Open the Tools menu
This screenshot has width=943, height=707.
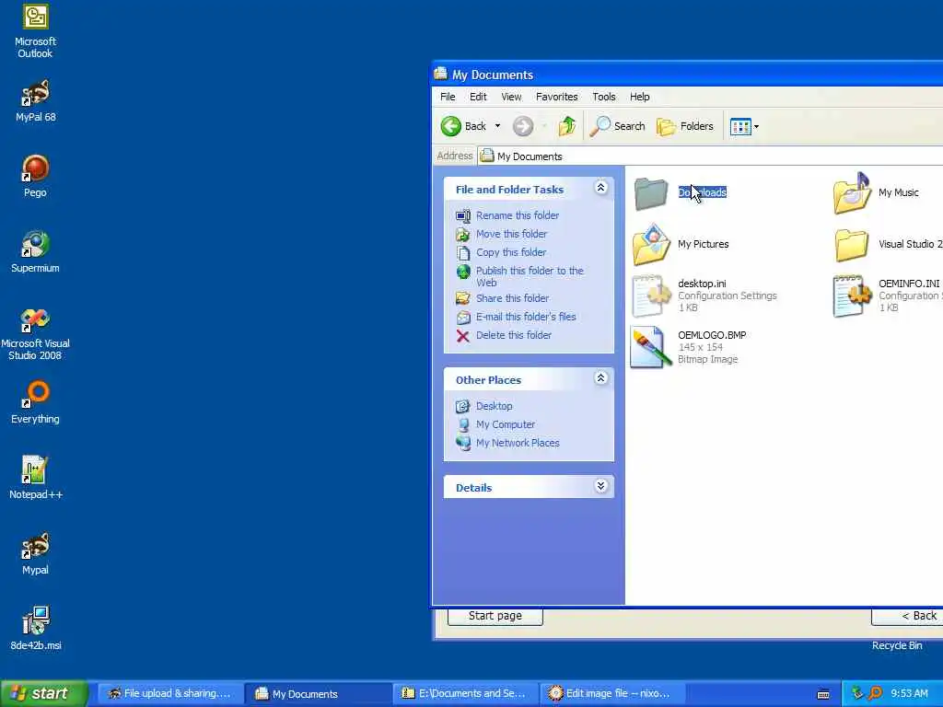(604, 97)
